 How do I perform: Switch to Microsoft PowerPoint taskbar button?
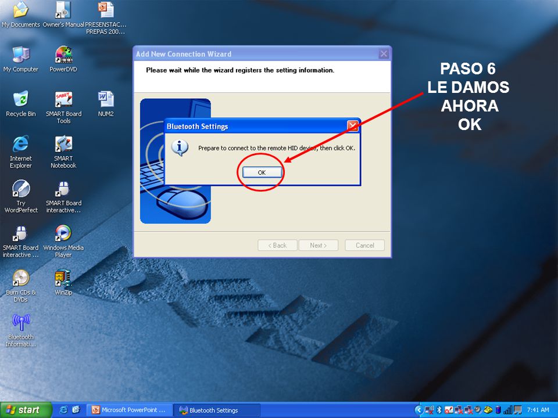(x=129, y=410)
